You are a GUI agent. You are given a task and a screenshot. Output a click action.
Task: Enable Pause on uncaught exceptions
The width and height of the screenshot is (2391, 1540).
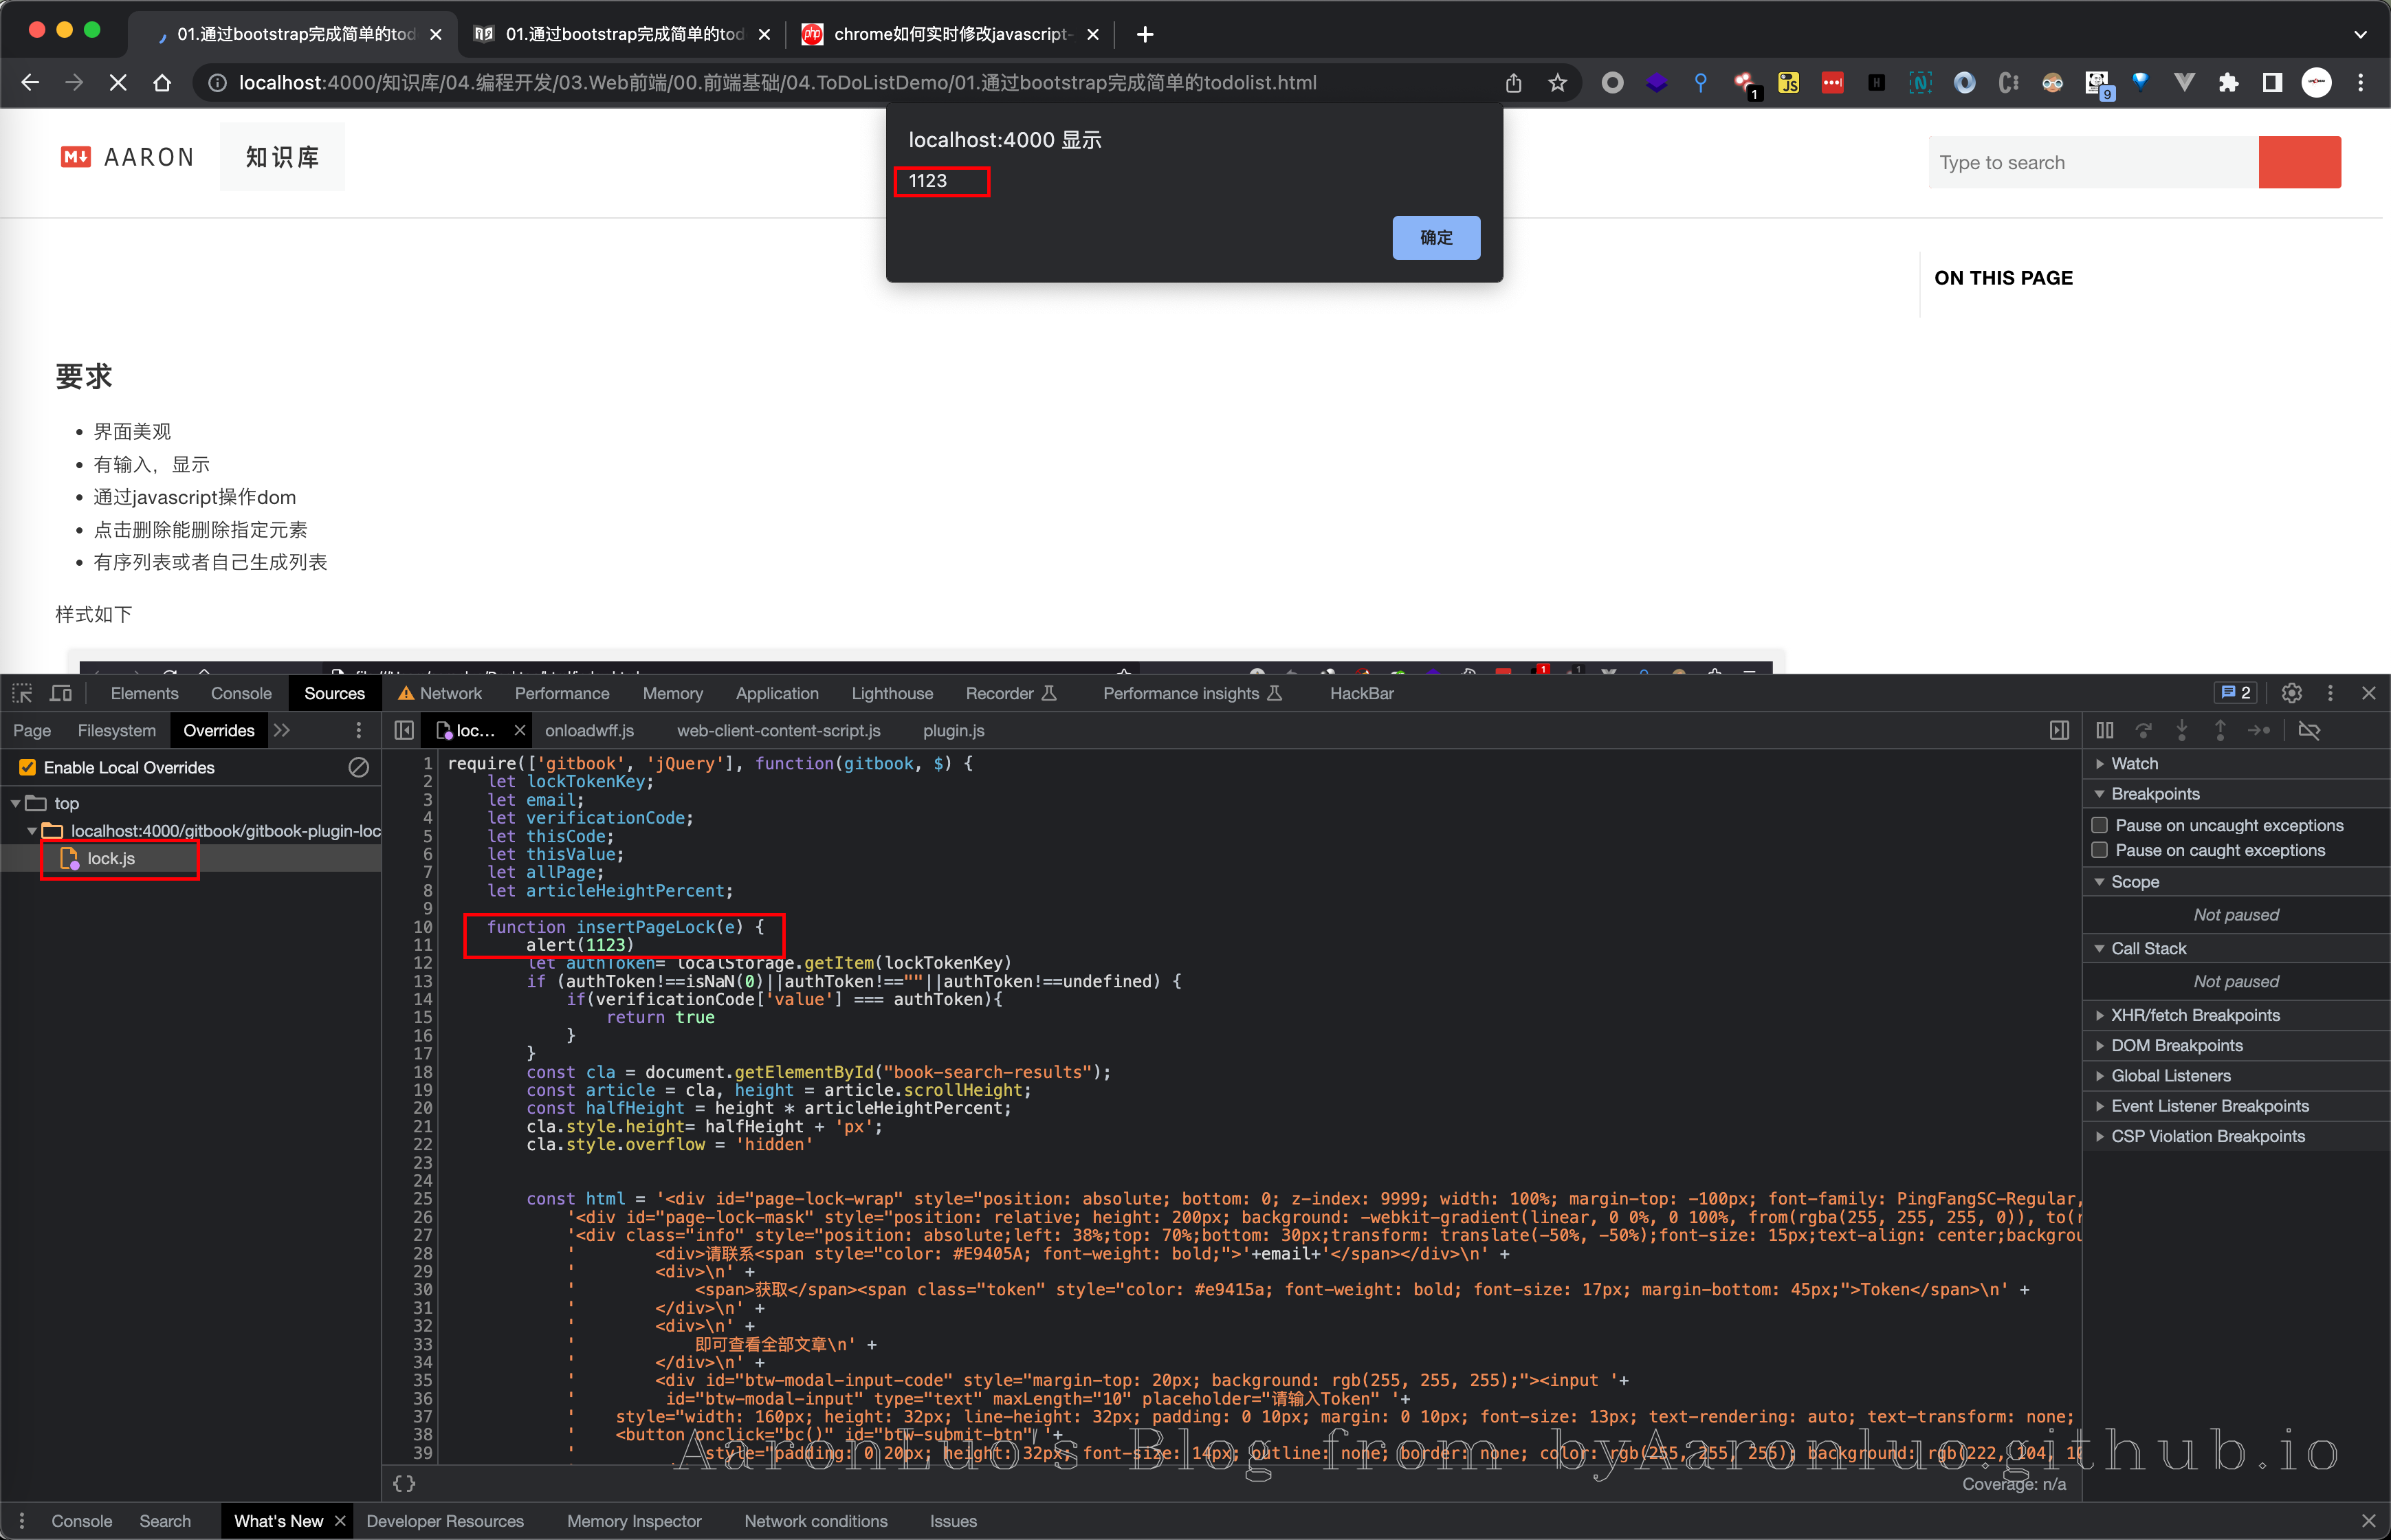pyautogui.click(x=2100, y=825)
